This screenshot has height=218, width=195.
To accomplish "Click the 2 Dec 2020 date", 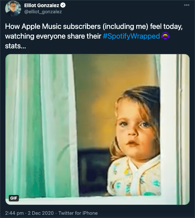I will pyautogui.click(x=41, y=213).
